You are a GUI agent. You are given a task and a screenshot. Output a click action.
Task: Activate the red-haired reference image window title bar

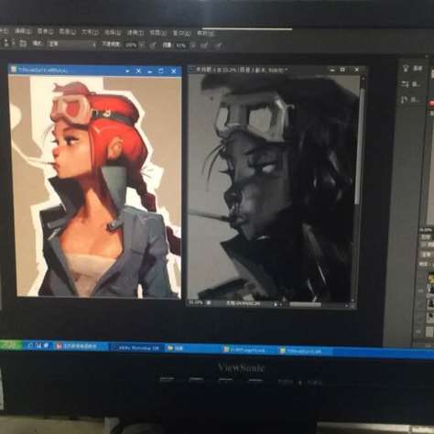tap(95, 71)
